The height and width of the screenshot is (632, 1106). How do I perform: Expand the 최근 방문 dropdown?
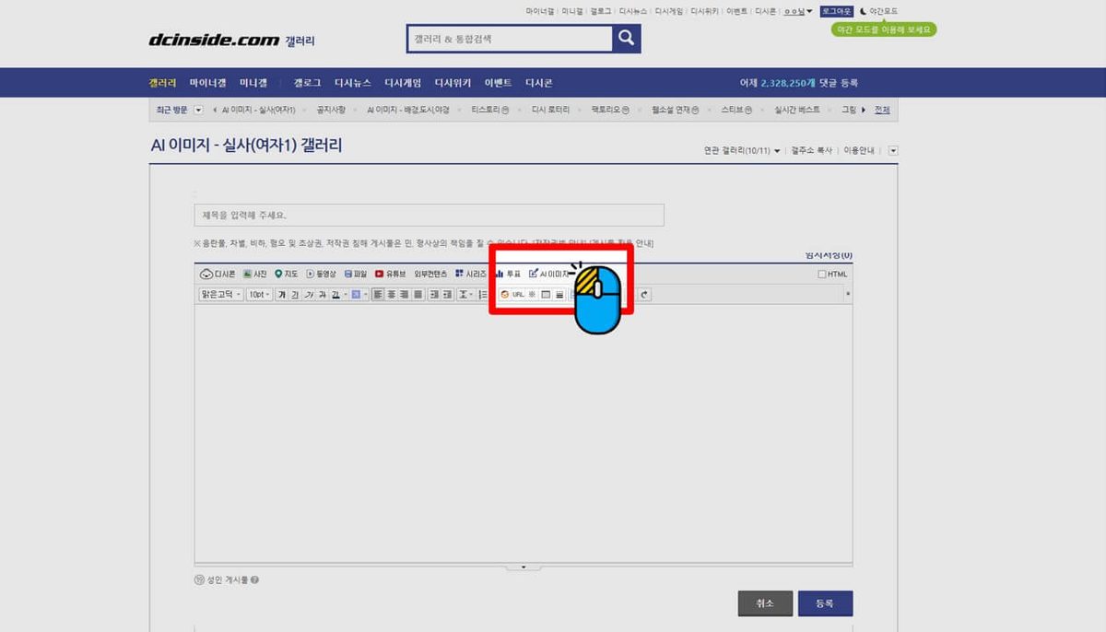198,110
